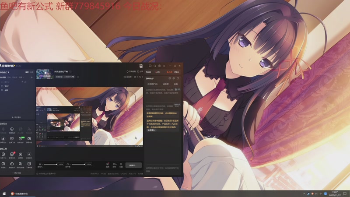Mute the microphone icon
This screenshot has height=197, width=350.
click(x=40, y=164)
